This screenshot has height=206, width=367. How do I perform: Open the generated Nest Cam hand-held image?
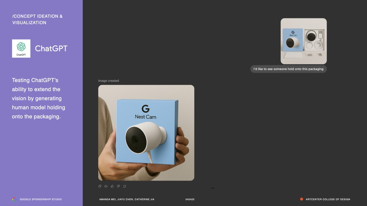[x=146, y=133]
